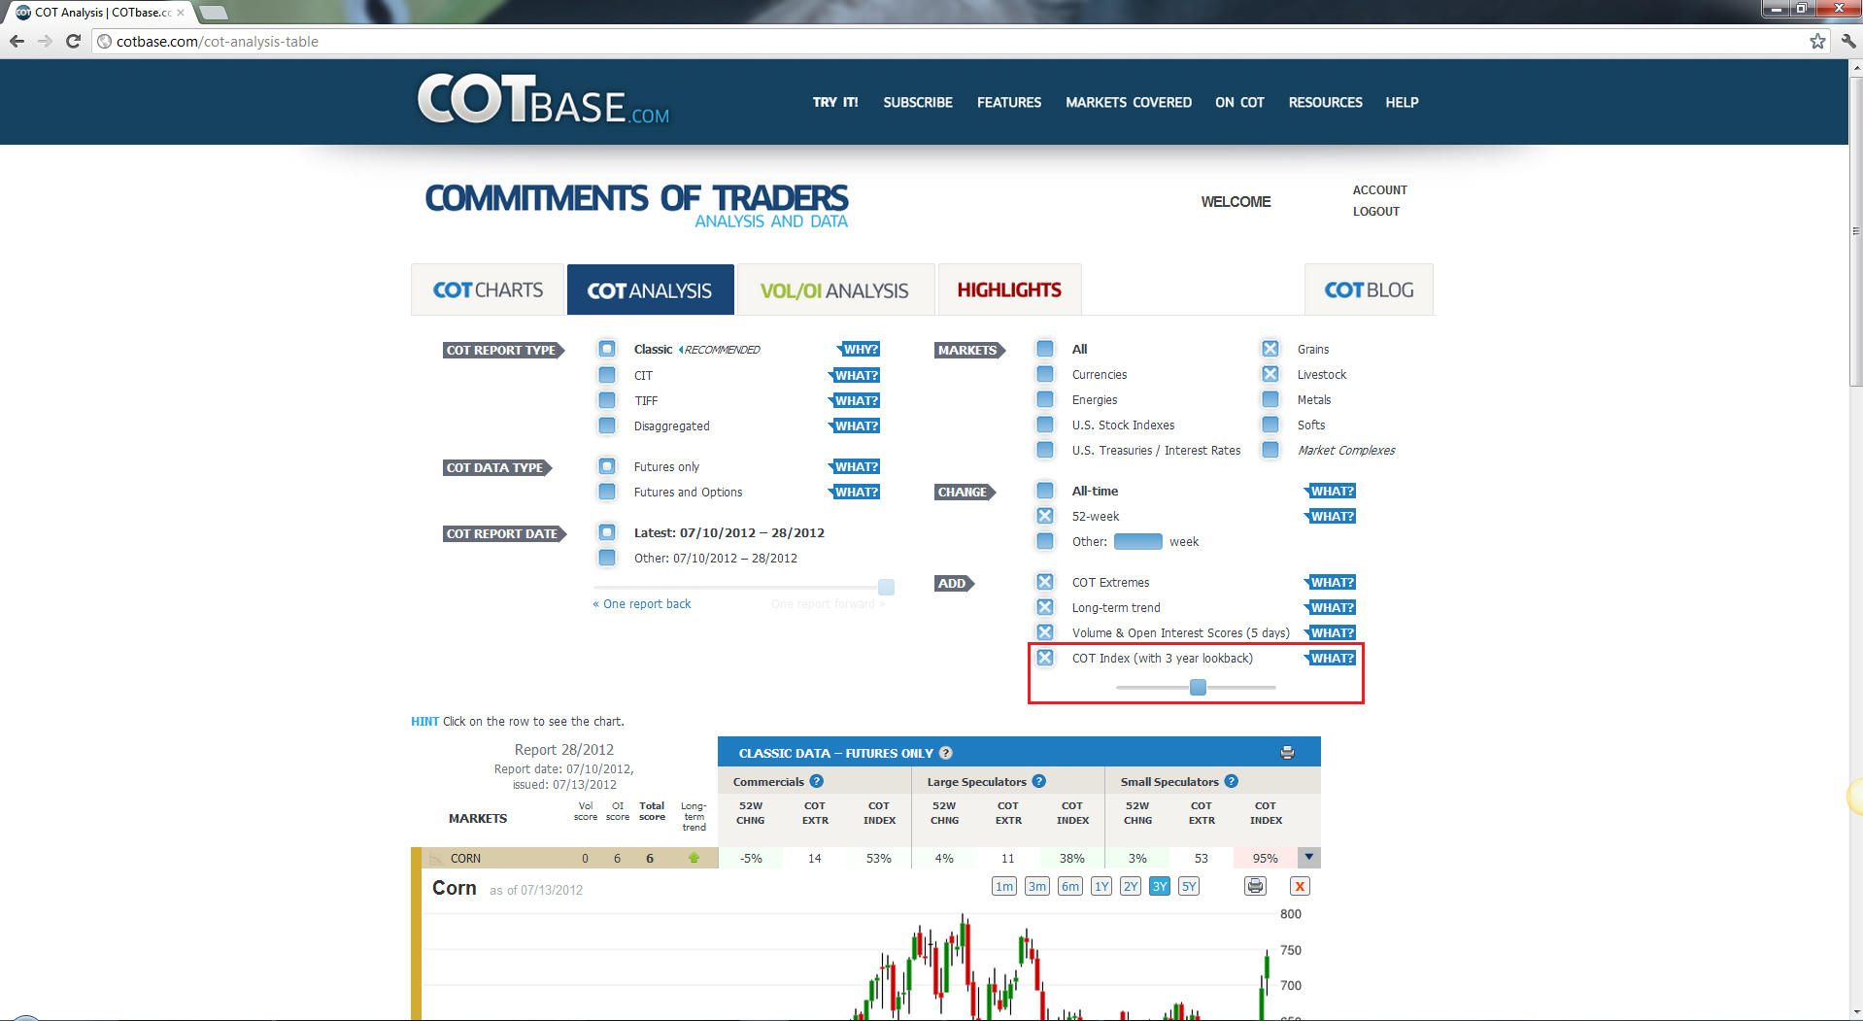Check the All-time change checkbox
Image resolution: width=1863 pixels, height=1021 pixels.
tap(1045, 491)
